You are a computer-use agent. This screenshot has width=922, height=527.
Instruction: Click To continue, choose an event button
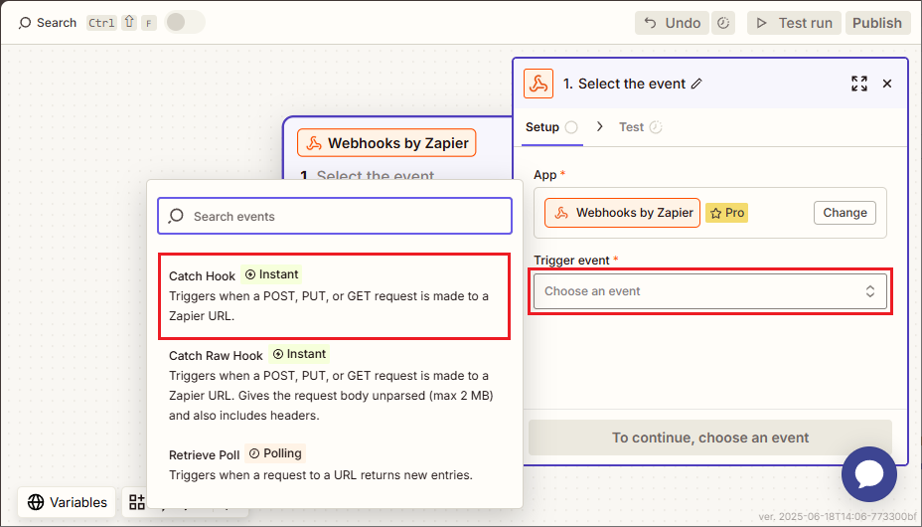pyautogui.click(x=709, y=438)
